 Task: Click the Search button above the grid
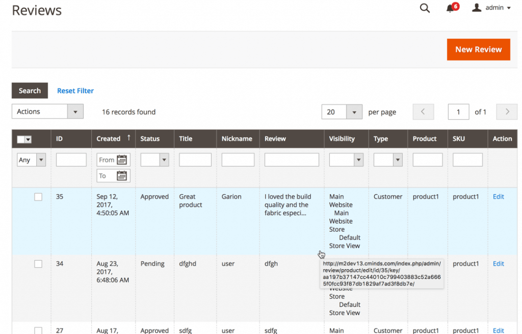point(30,90)
